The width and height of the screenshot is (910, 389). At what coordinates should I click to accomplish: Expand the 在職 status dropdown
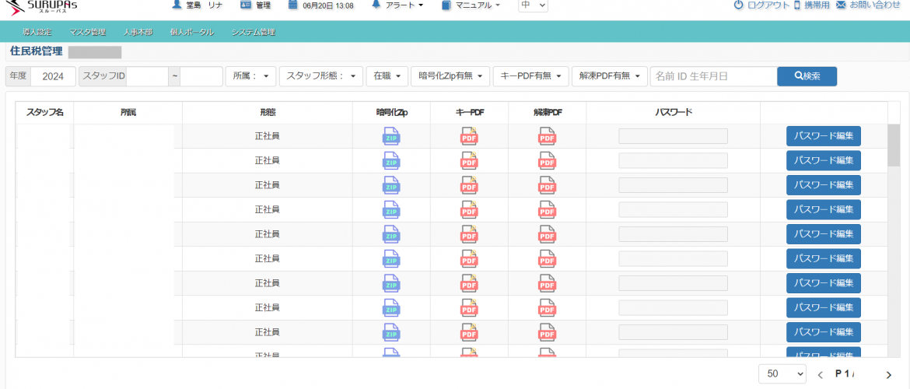(387, 75)
